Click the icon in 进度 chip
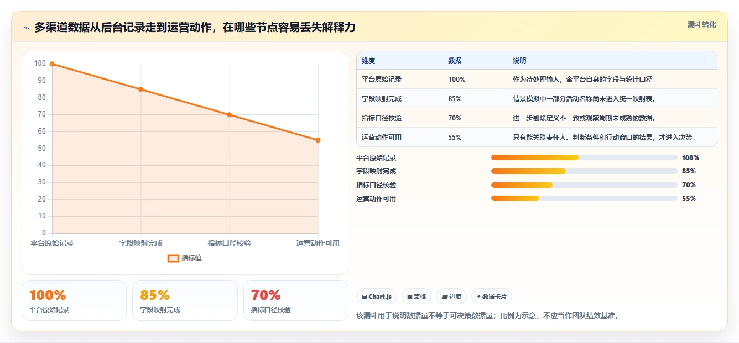This screenshot has width=739, height=343. [444, 297]
